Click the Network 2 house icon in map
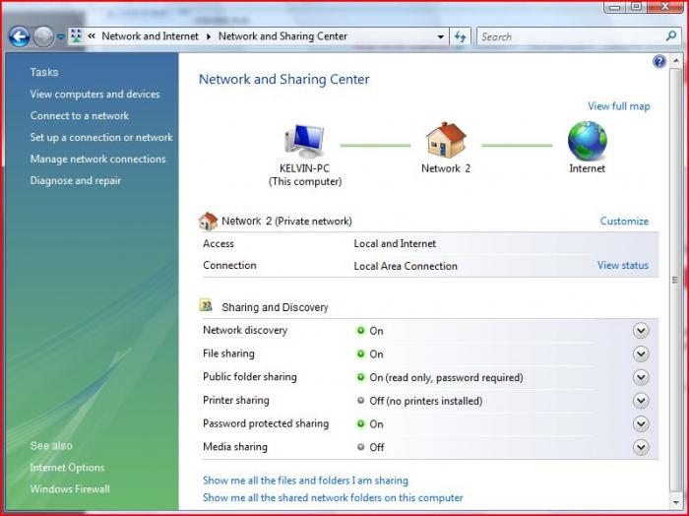Image resolution: width=689 pixels, height=516 pixels. click(446, 140)
